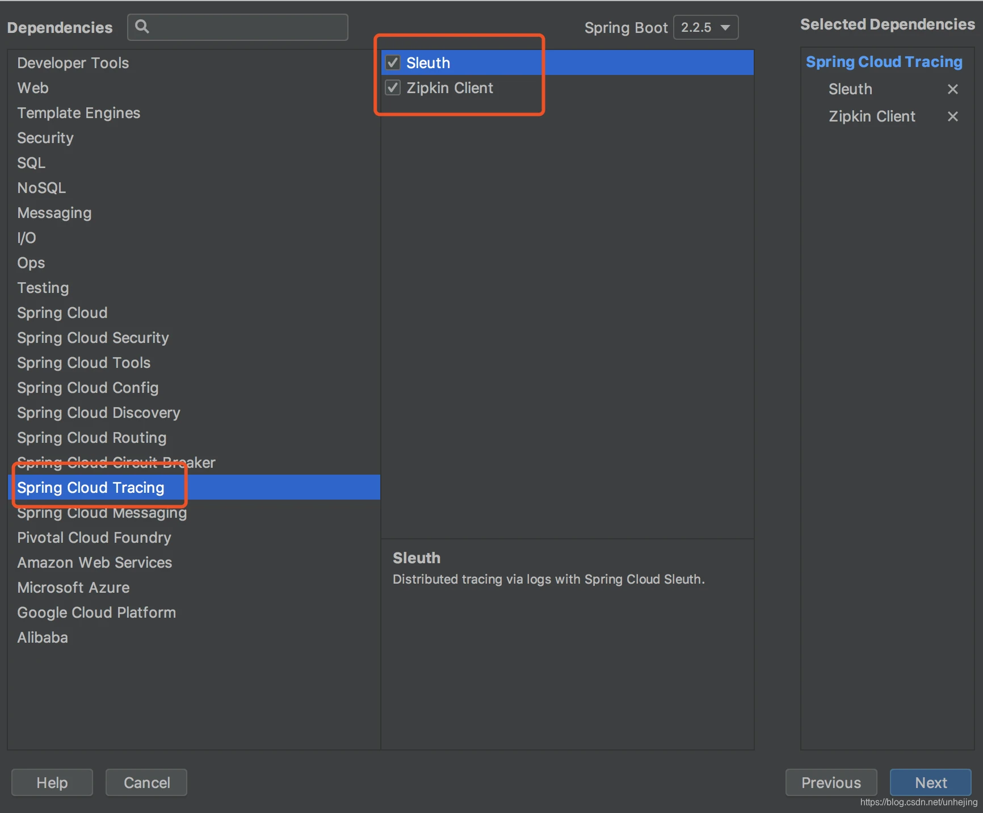983x813 pixels.
Task: Click the Sleuth row label in dependency list
Action: [x=428, y=63]
